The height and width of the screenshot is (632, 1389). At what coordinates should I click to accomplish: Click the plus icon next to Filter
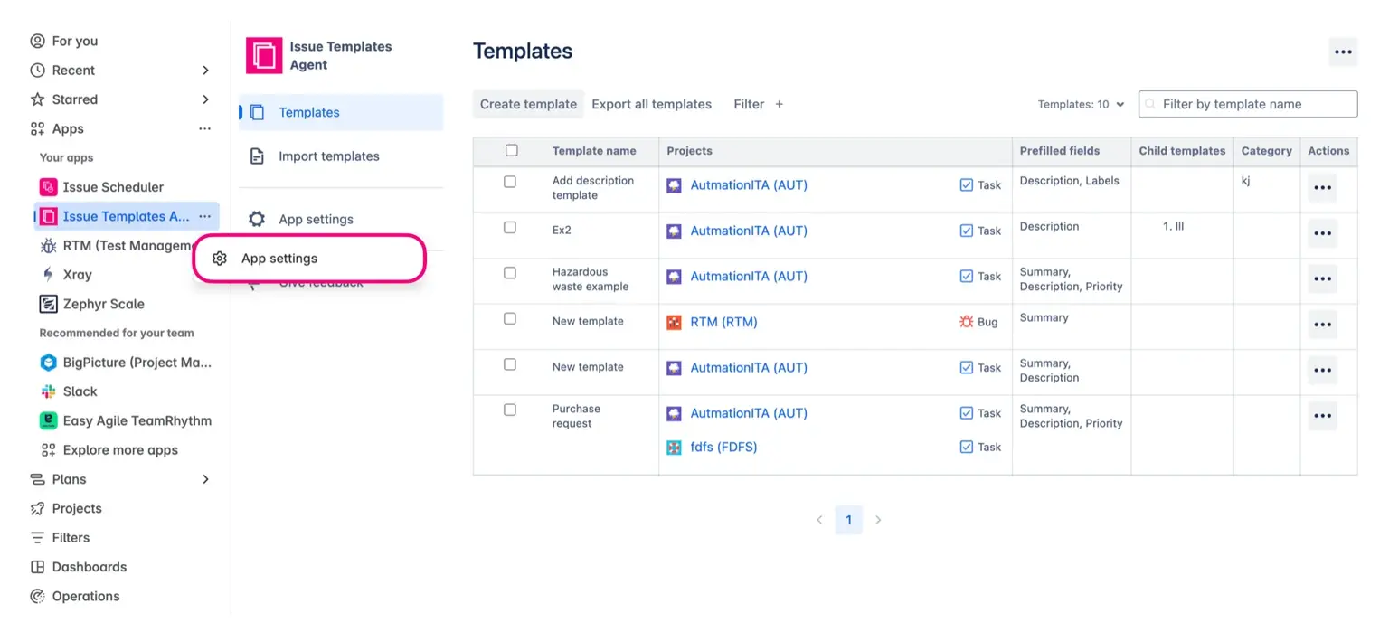(x=779, y=104)
